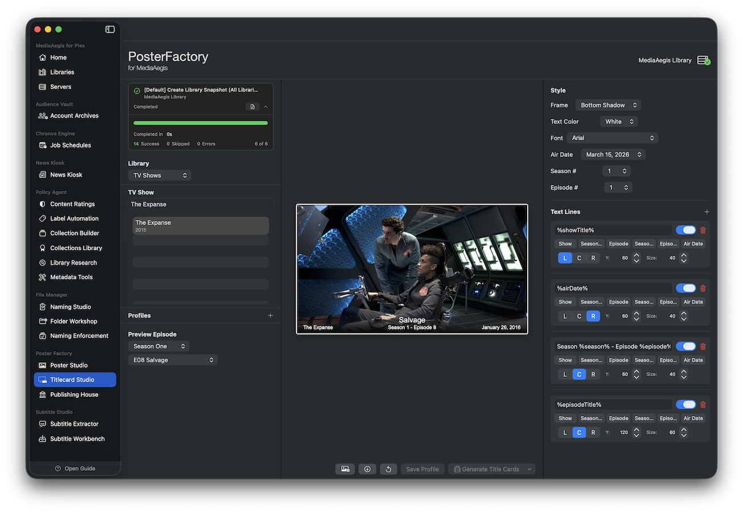Open the Font Arial dropdown
The image size is (743, 513).
click(613, 138)
